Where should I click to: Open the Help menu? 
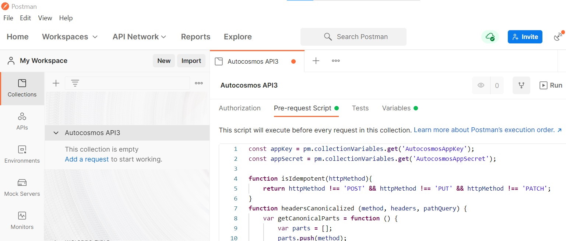[x=66, y=18]
